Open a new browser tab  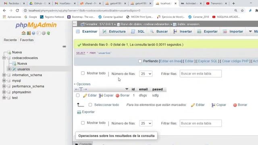[233, 3]
